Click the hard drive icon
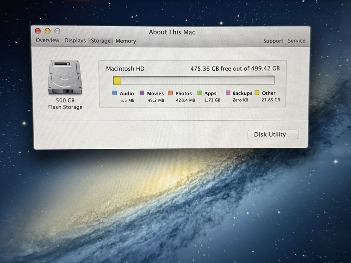Viewport: 351px width, 263px height. pyautogui.click(x=65, y=77)
